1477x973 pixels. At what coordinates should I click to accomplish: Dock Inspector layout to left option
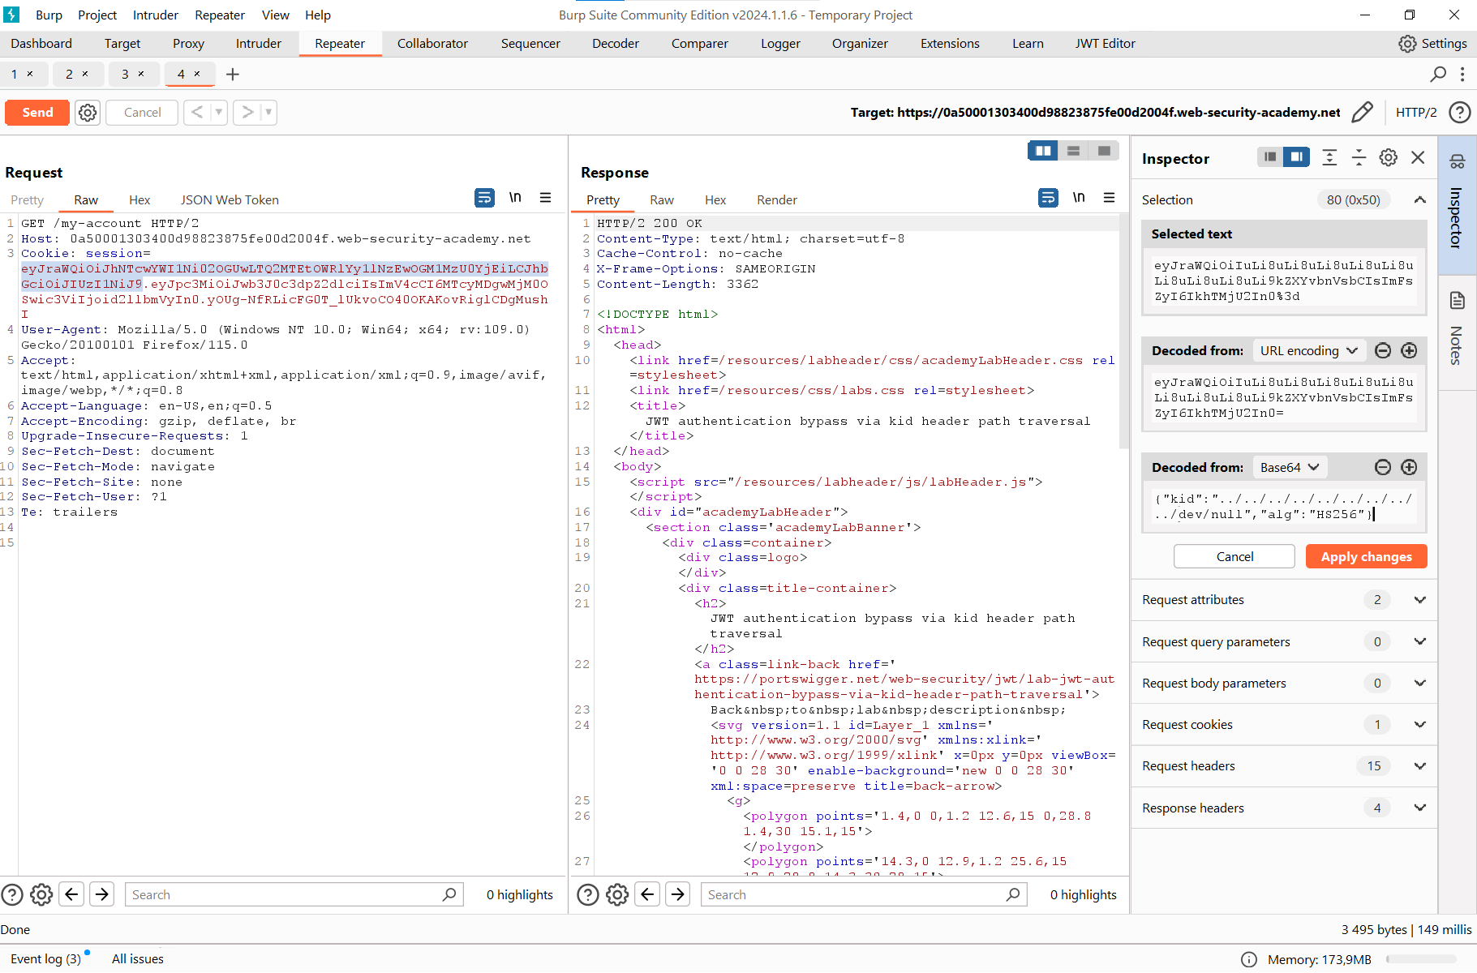point(1270,157)
